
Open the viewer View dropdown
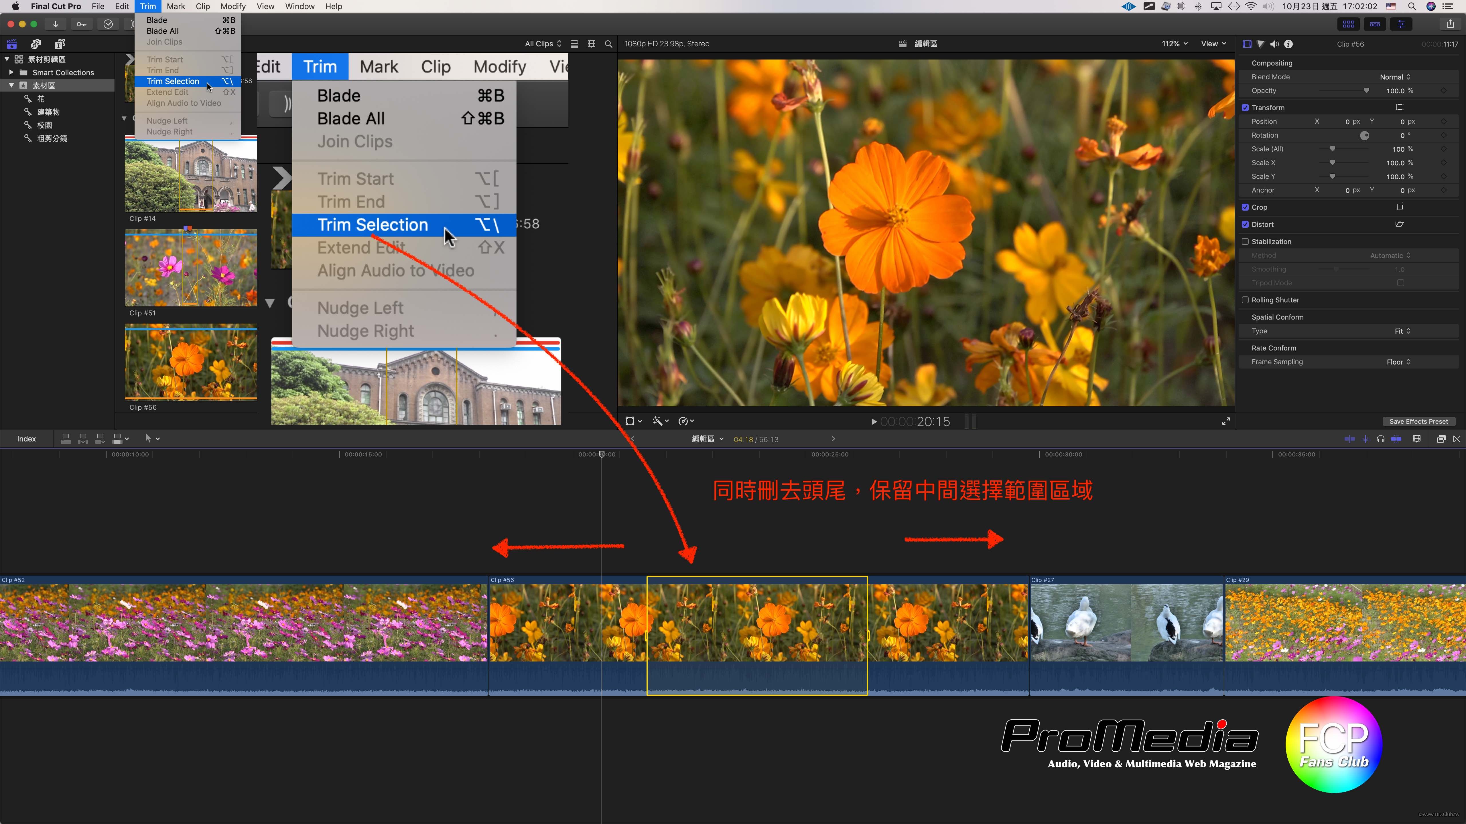pyautogui.click(x=1213, y=44)
